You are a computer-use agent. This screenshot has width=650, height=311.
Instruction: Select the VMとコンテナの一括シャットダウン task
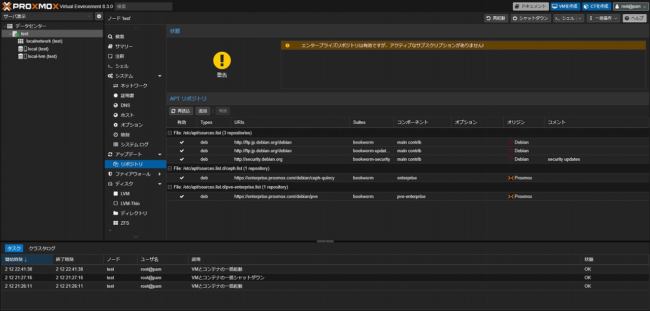[325, 278]
